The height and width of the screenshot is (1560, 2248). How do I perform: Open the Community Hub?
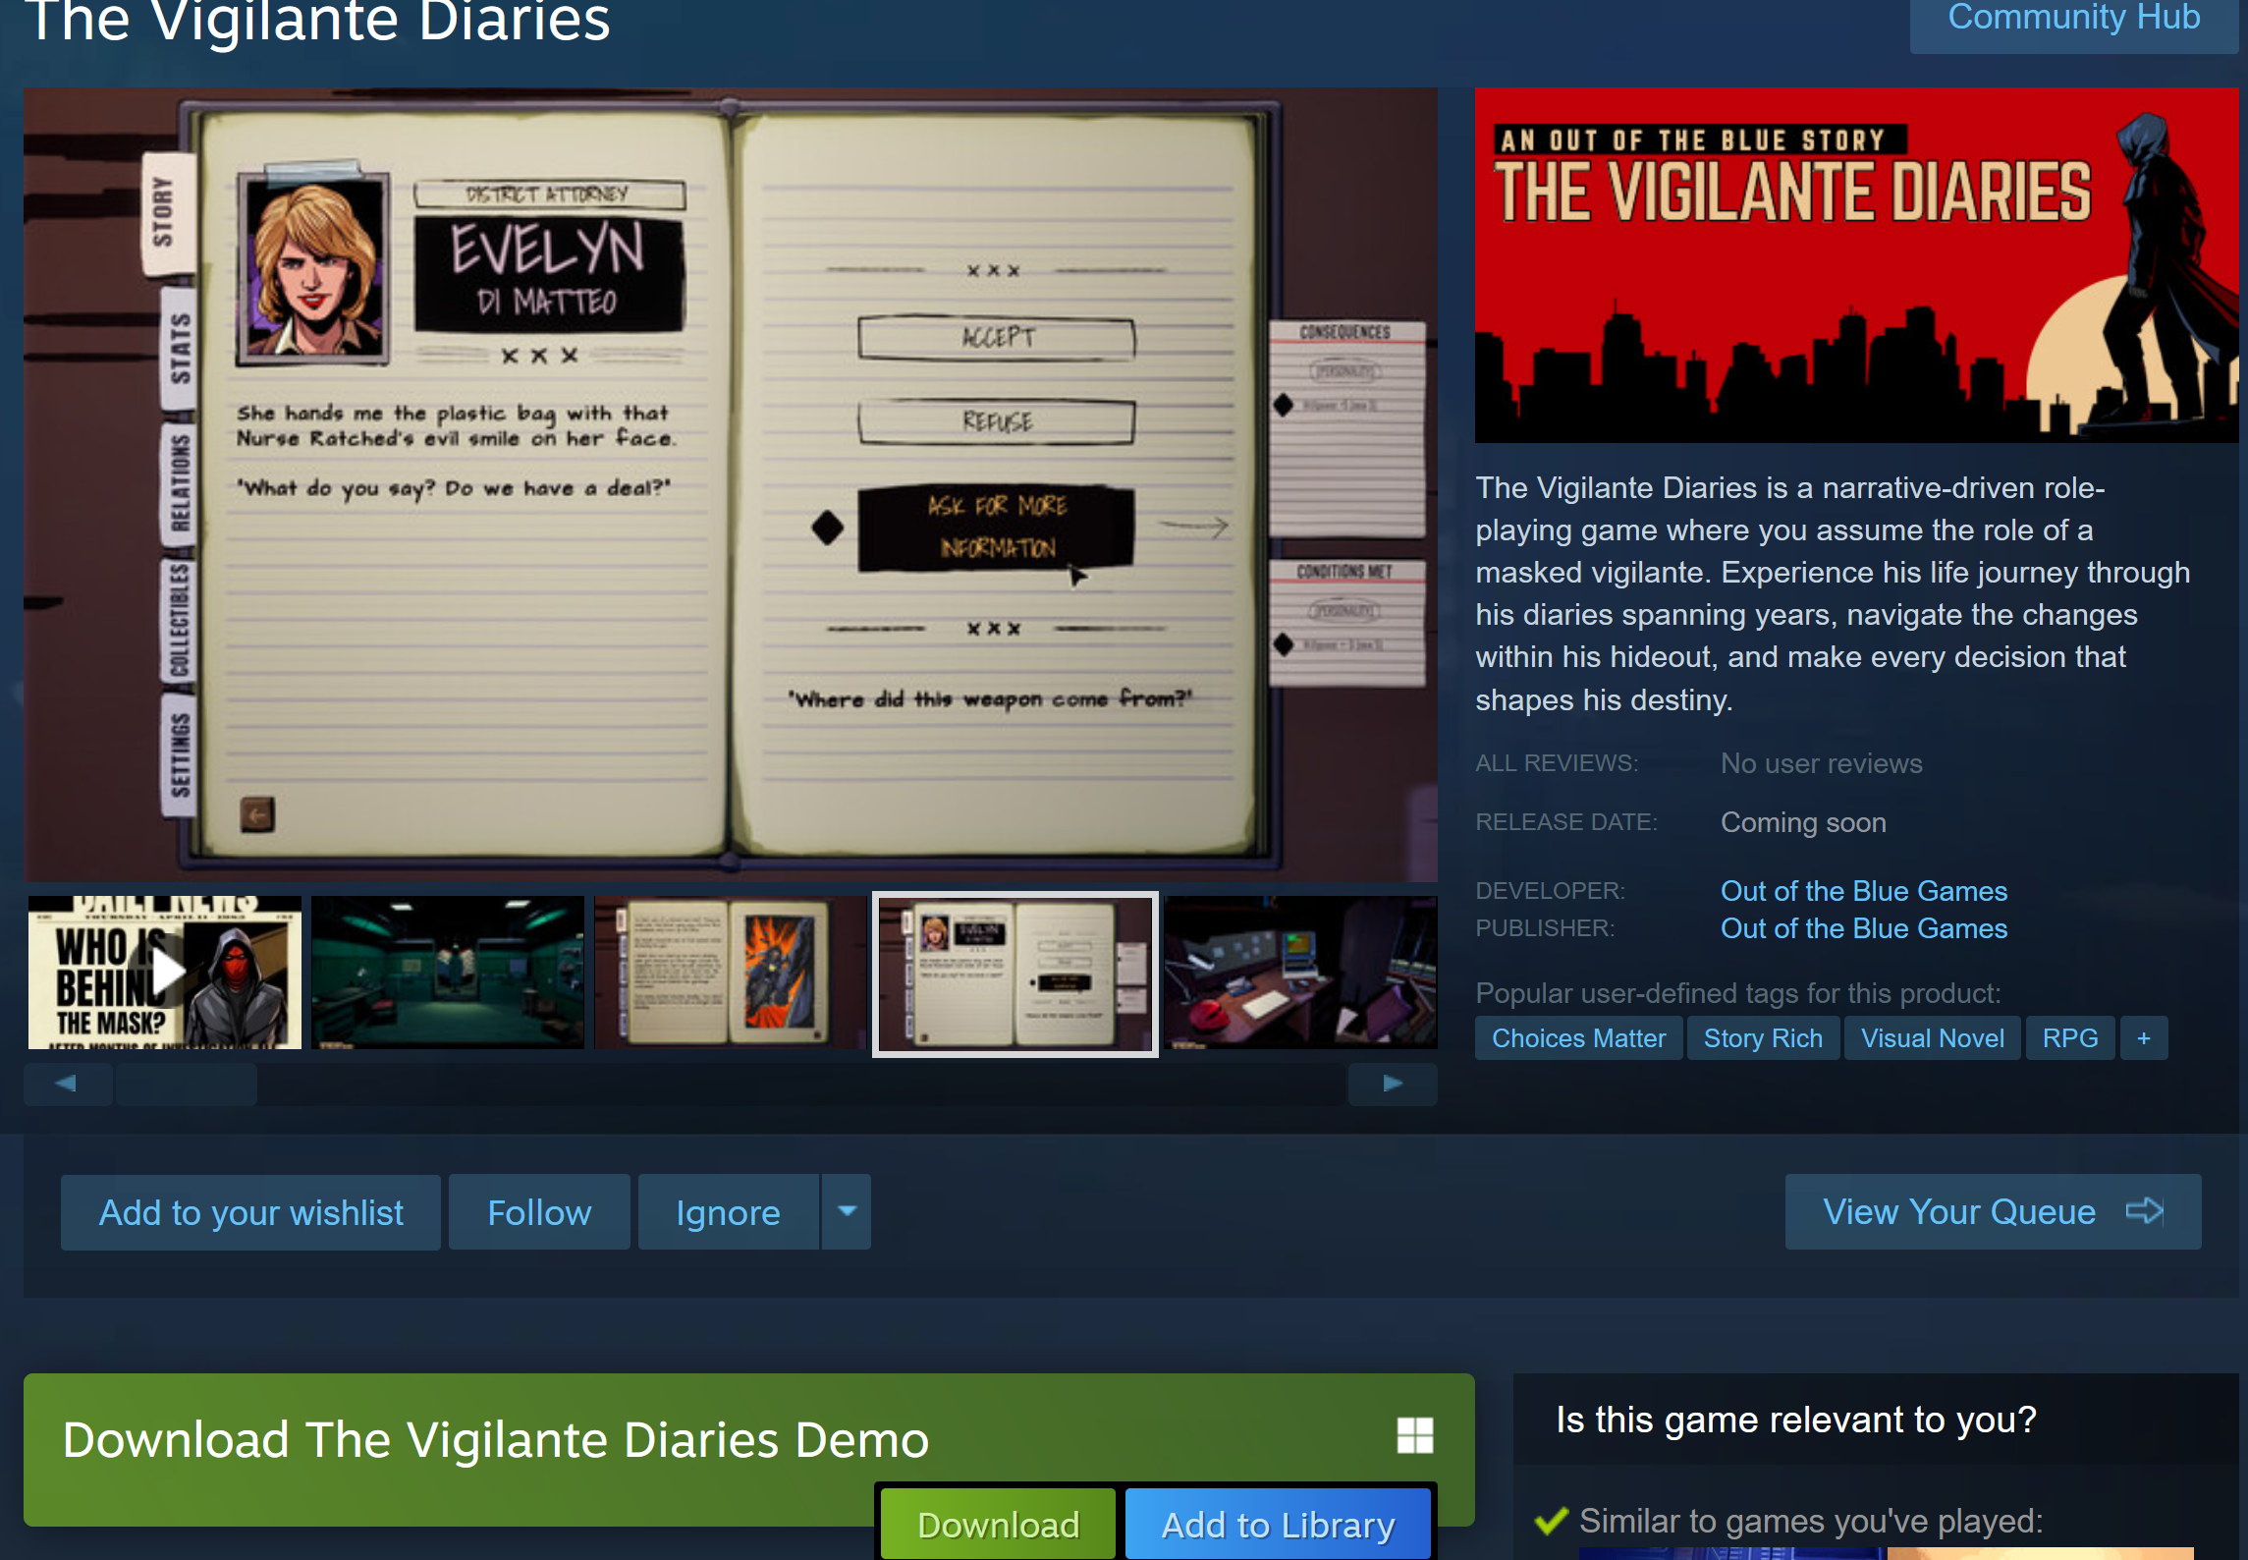click(2073, 20)
